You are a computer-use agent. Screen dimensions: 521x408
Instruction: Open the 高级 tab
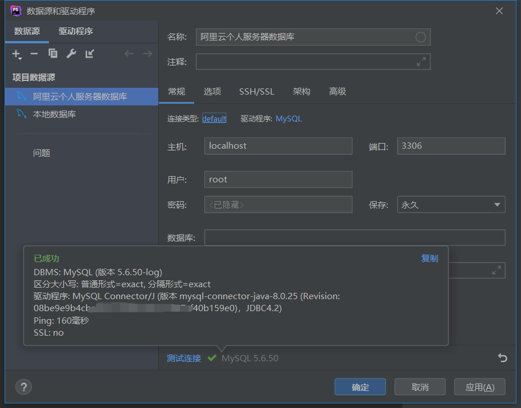tap(337, 91)
